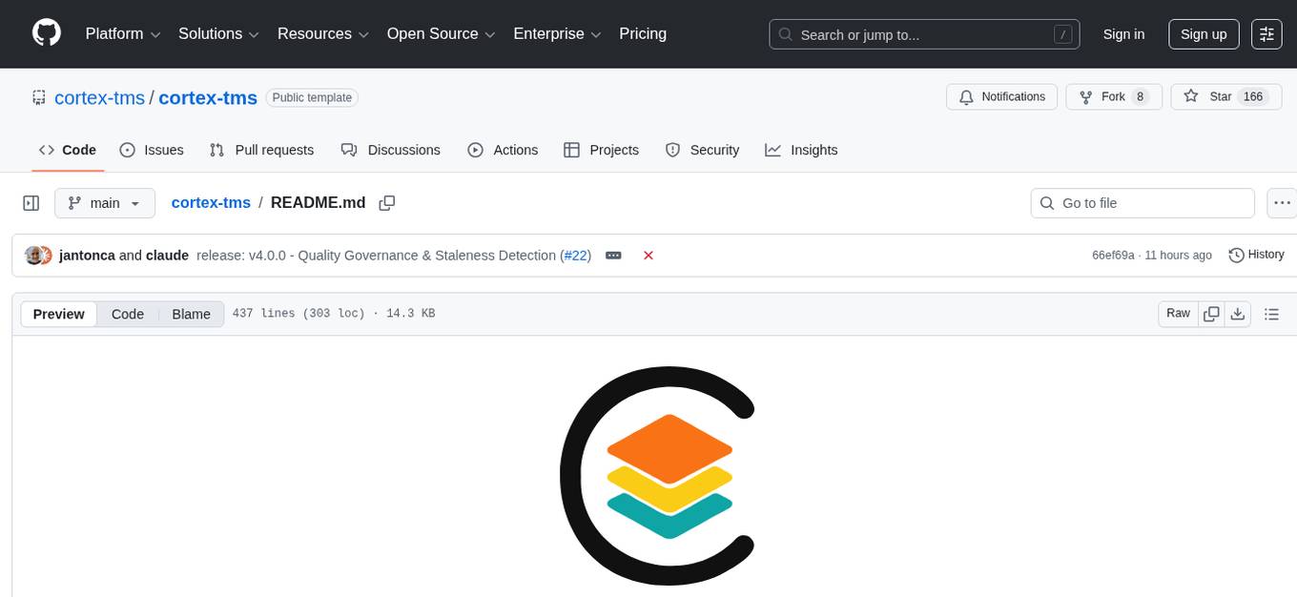Toggle the file tree side panel
Viewport: 1297px width, 597px height.
click(x=31, y=203)
